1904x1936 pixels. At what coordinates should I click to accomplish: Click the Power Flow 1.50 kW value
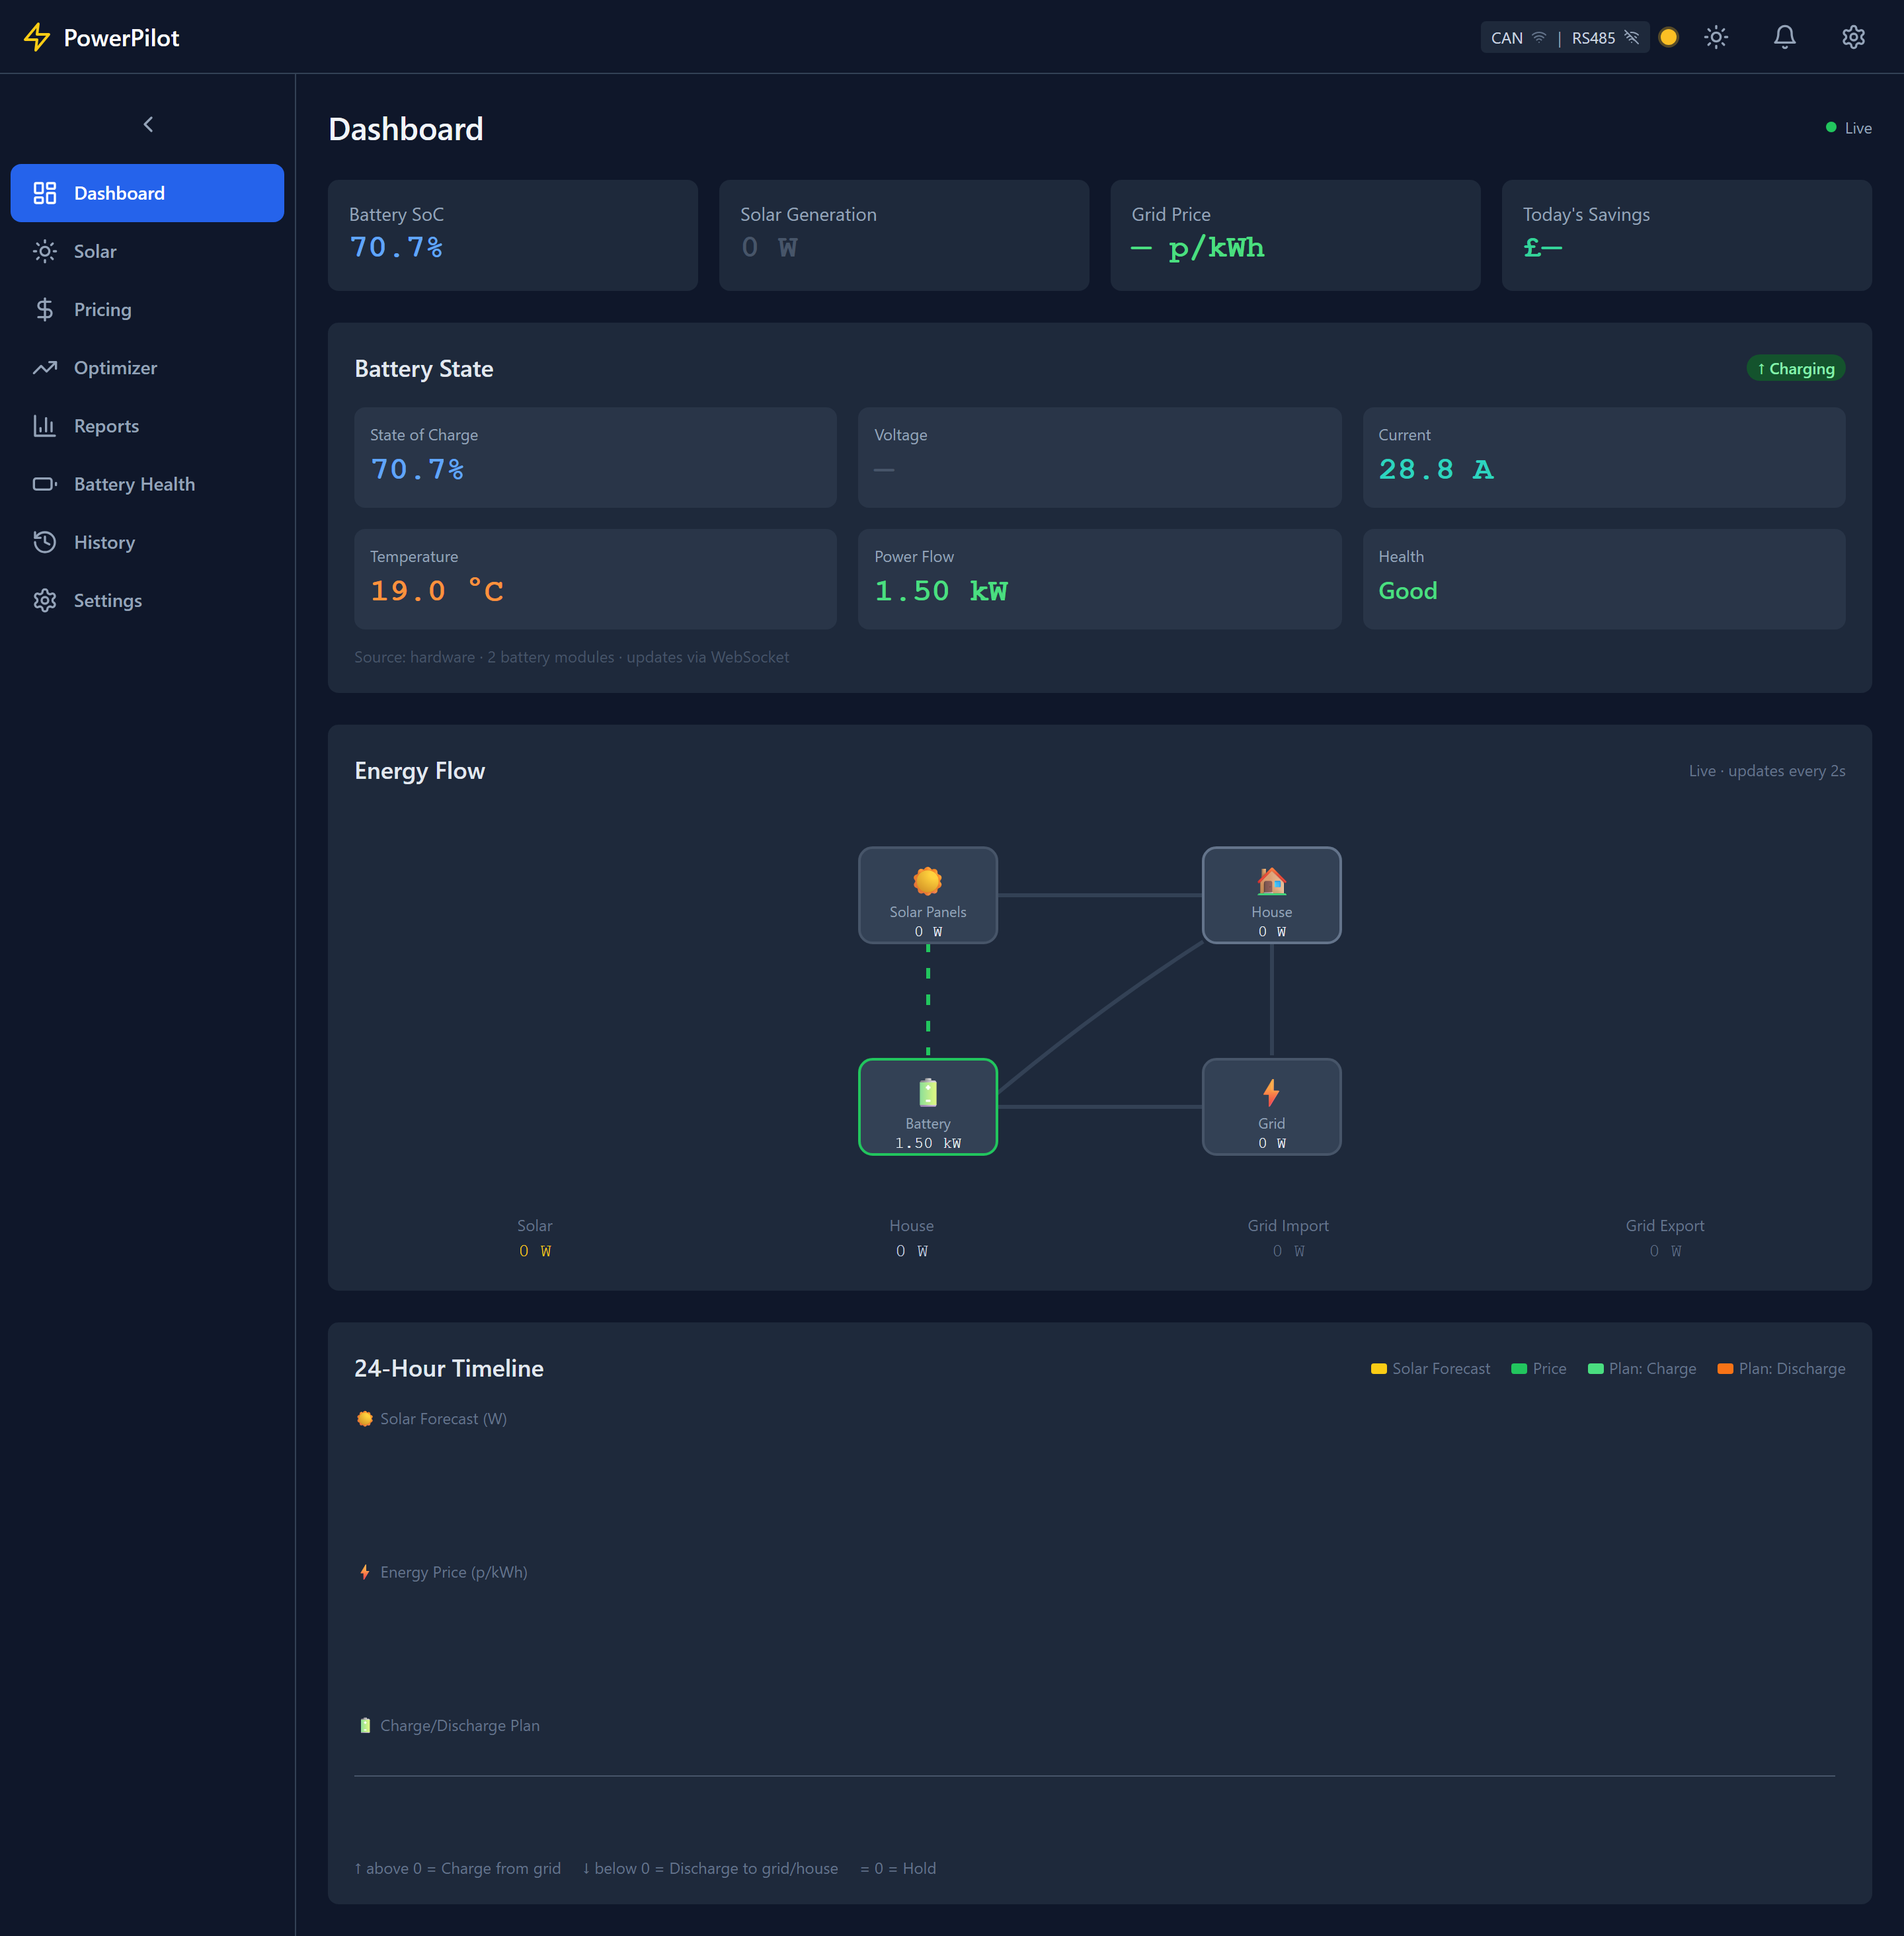941,591
